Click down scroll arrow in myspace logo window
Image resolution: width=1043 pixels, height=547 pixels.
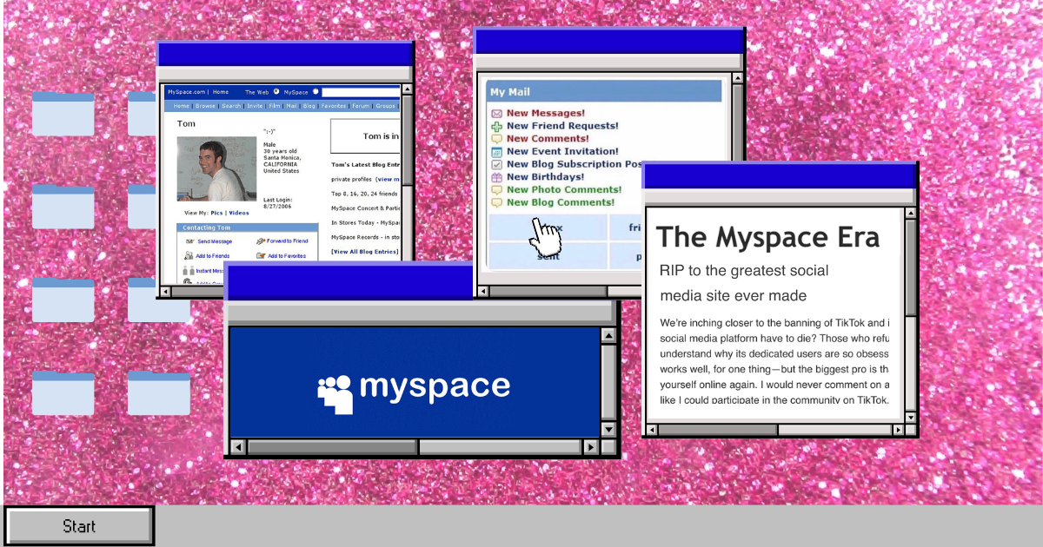608,429
